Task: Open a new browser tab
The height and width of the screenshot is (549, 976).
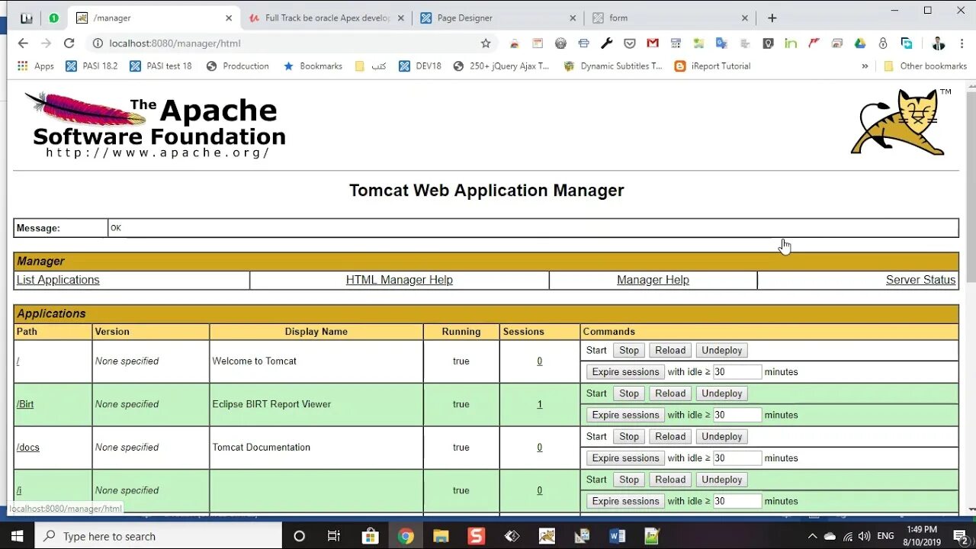Action: (x=772, y=18)
